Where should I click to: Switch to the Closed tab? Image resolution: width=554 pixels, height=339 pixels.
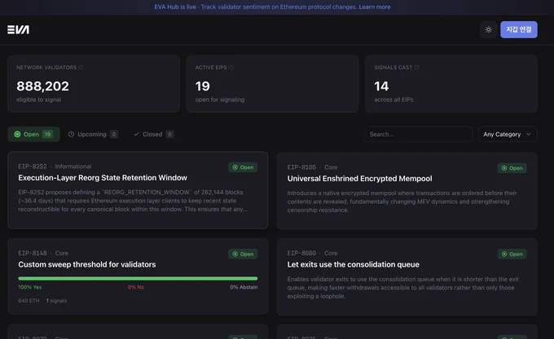tap(154, 134)
